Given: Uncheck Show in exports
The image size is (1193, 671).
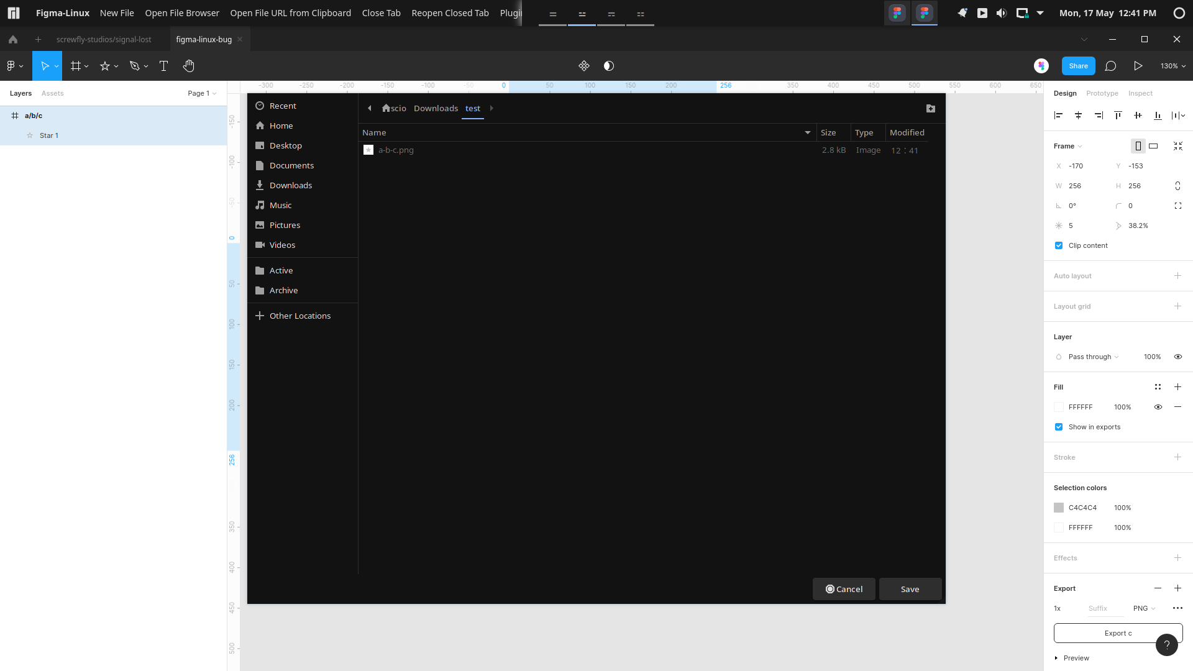Looking at the screenshot, I should [1058, 427].
